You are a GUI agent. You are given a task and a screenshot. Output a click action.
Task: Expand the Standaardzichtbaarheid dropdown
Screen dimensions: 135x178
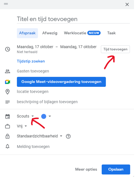tap(40, 136)
